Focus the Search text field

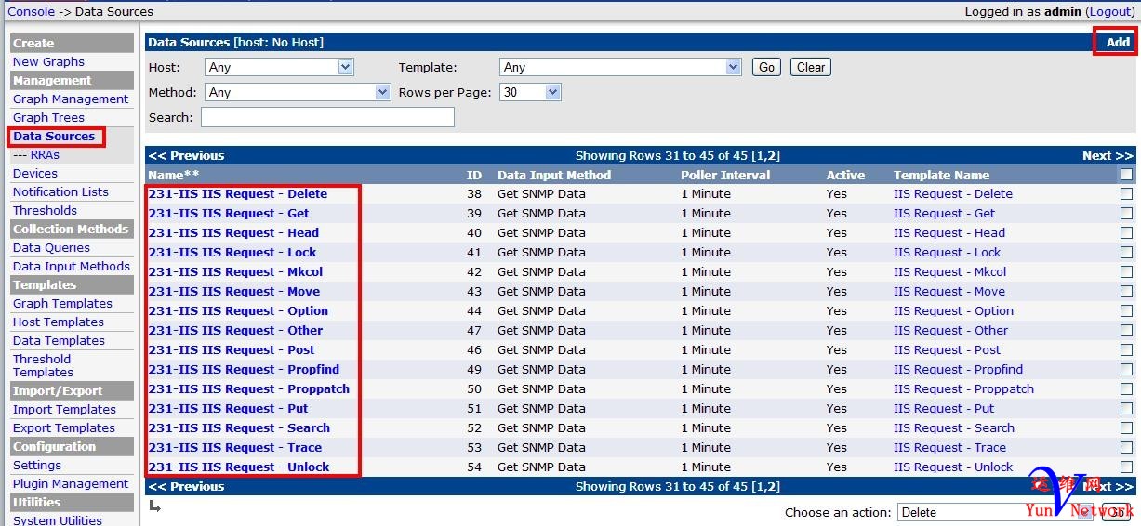pos(327,117)
